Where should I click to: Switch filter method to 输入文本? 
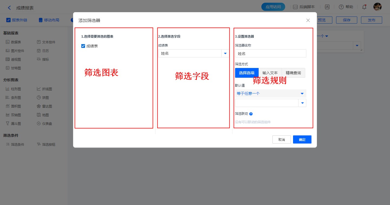coord(270,73)
